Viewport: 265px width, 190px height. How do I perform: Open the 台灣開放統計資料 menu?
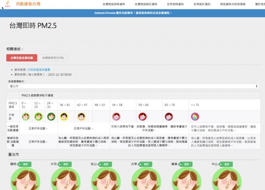pos(146,4)
